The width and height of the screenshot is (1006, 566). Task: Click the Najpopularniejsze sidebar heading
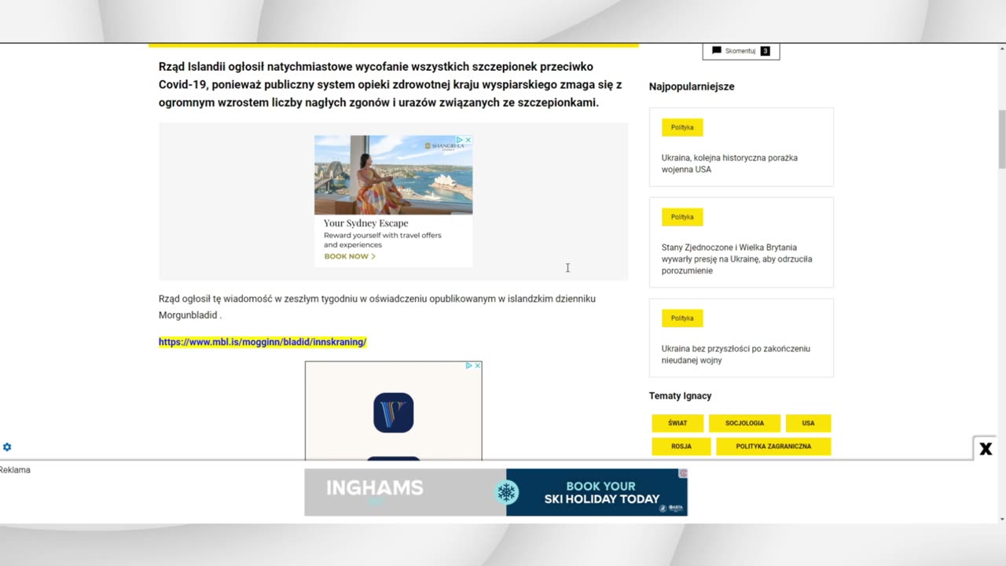click(692, 86)
